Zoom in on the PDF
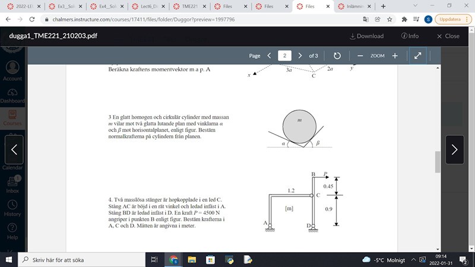 395,56
